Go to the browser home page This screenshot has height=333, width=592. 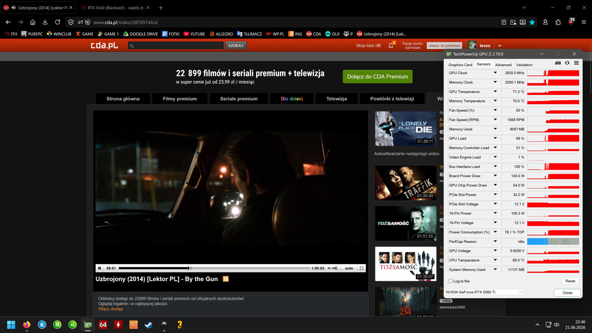[x=33, y=22]
